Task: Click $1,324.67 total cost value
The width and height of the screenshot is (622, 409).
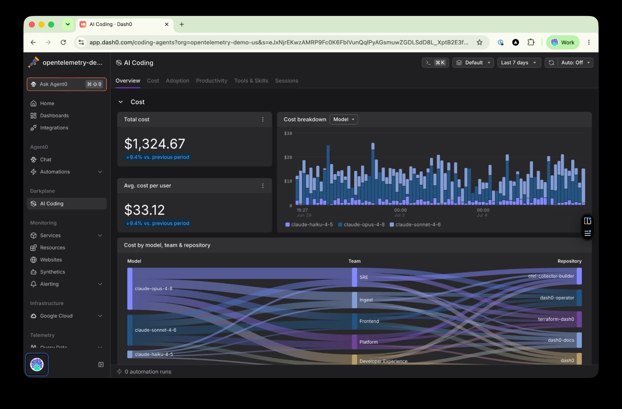Action: tap(155, 144)
